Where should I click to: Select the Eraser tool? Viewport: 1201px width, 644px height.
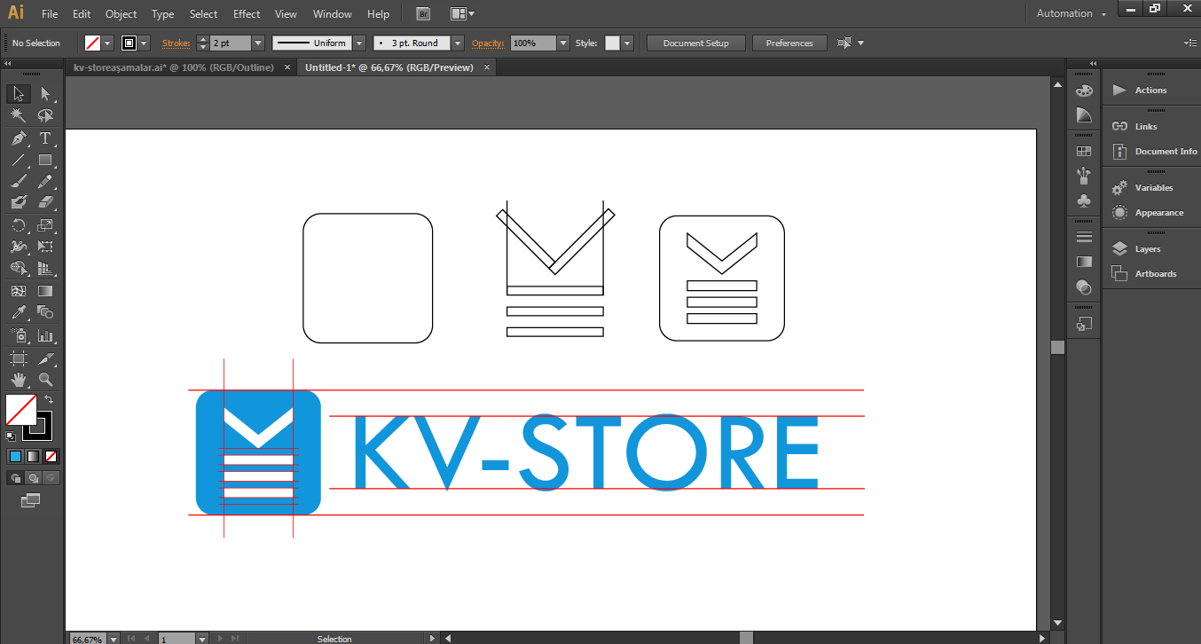pos(45,203)
